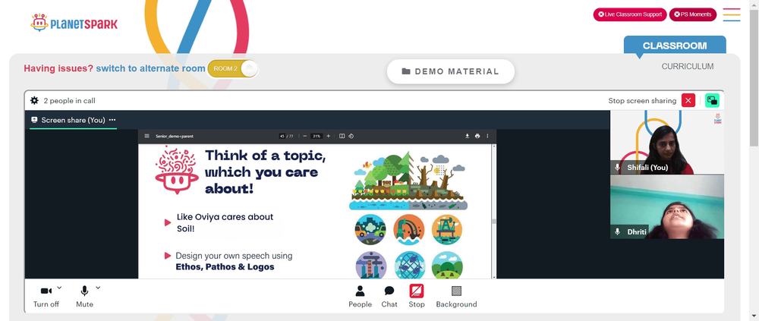Open call settings gear icon
759x321 pixels.
coord(34,101)
